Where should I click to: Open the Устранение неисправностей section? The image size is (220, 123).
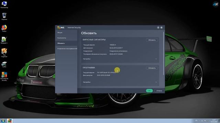point(66,49)
